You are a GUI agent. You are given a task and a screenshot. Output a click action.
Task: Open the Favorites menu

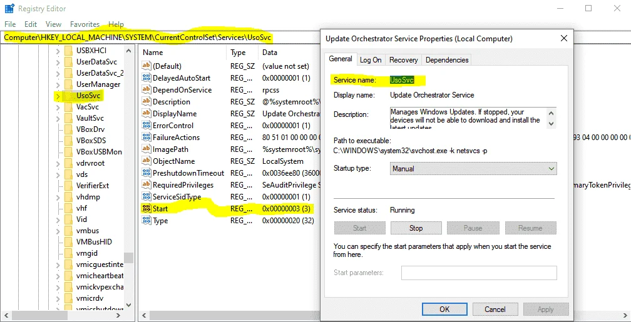(85, 24)
